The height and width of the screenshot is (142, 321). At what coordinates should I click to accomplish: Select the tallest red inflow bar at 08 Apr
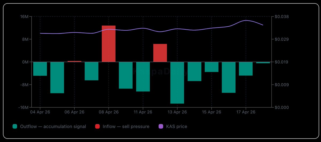pos(109,44)
